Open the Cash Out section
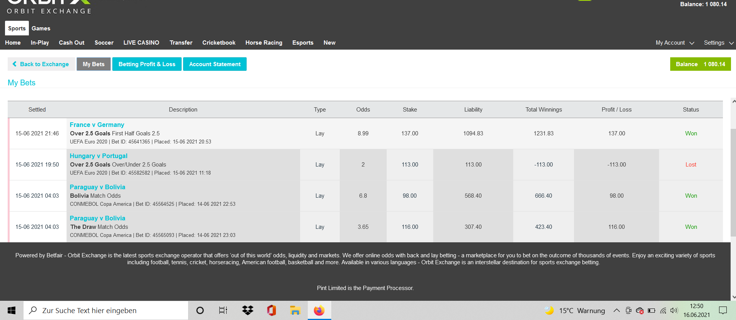This screenshot has height=320, width=736. (x=72, y=43)
